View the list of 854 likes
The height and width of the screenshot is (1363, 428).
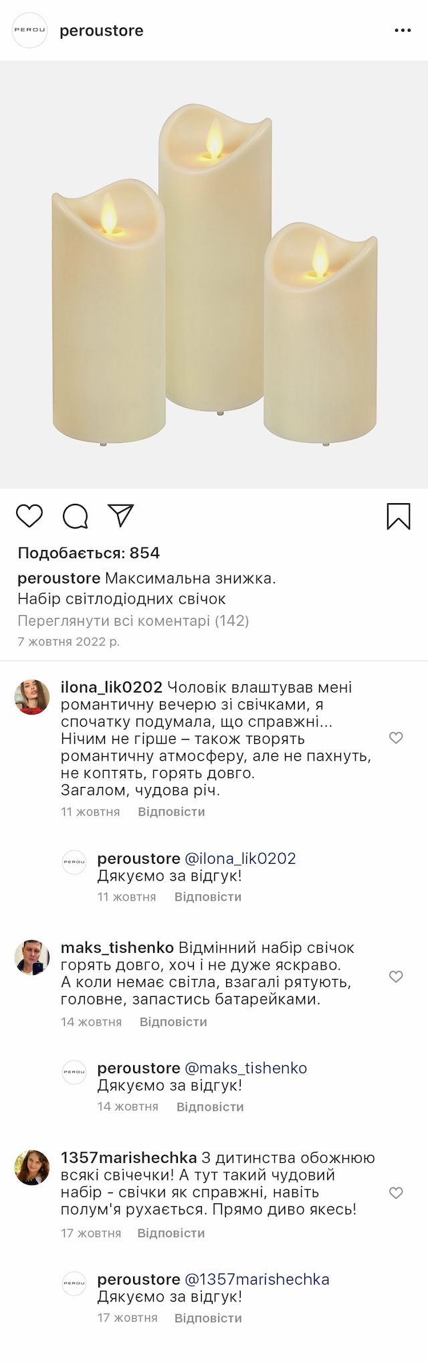tap(89, 553)
